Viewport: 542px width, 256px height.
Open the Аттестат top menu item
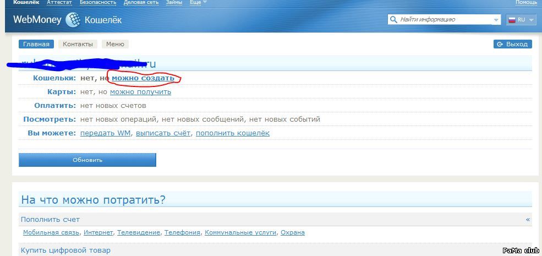point(59,2)
